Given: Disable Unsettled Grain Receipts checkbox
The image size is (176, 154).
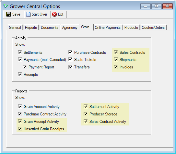Looking at the screenshot, I should tap(20, 129).
